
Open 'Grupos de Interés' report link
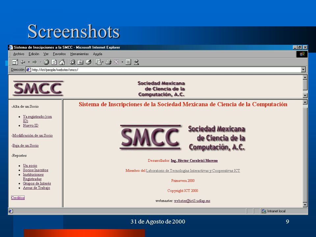pos(37,183)
